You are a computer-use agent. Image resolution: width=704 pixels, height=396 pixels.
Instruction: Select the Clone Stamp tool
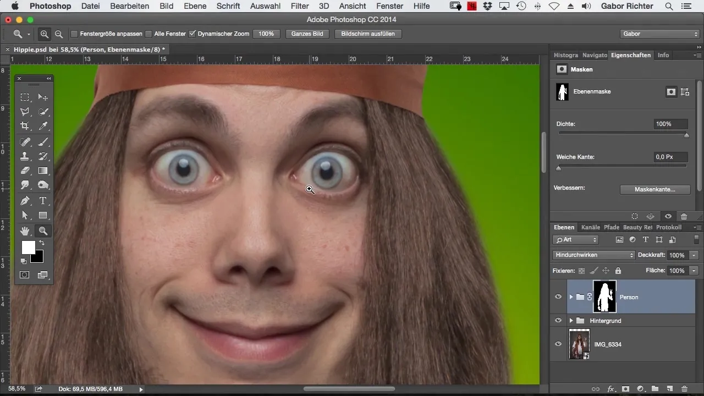[x=25, y=156]
